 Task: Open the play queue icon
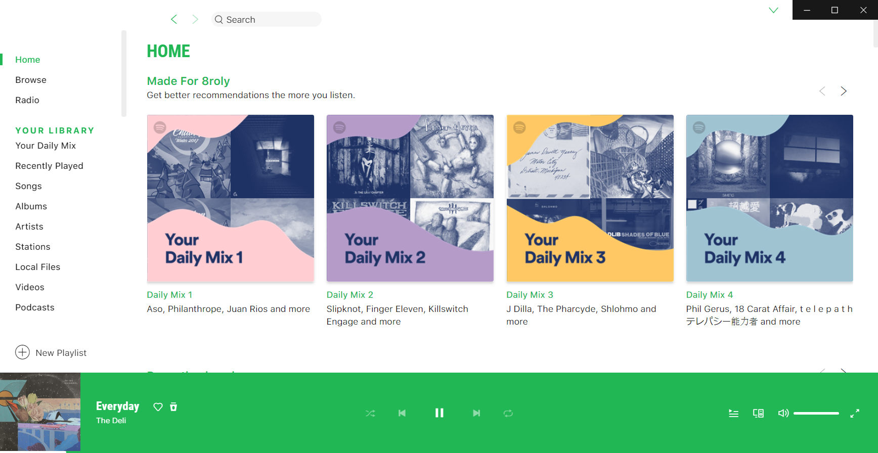click(733, 414)
